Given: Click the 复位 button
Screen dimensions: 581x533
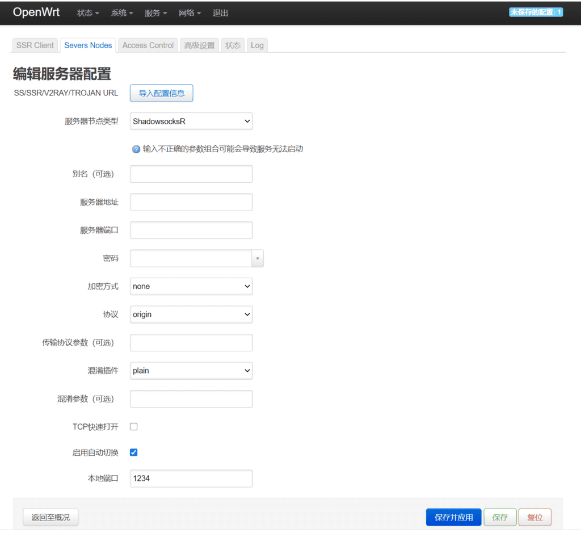Looking at the screenshot, I should tap(534, 517).
